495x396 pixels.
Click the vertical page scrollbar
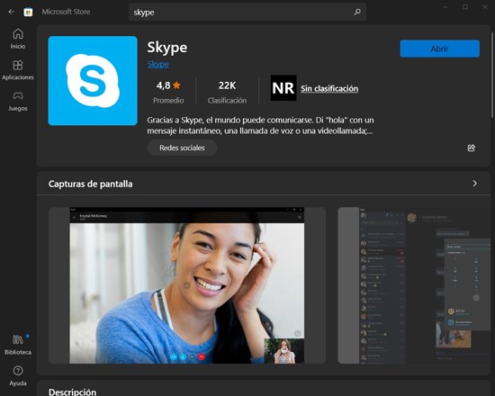(492, 76)
